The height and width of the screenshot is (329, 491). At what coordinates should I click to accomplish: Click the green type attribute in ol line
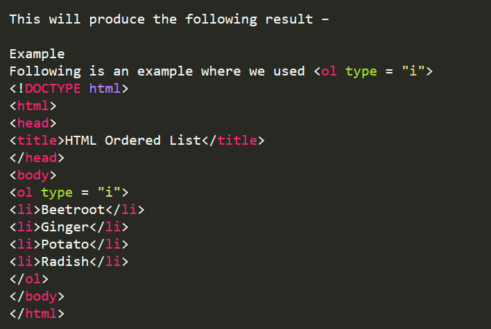(x=57, y=193)
